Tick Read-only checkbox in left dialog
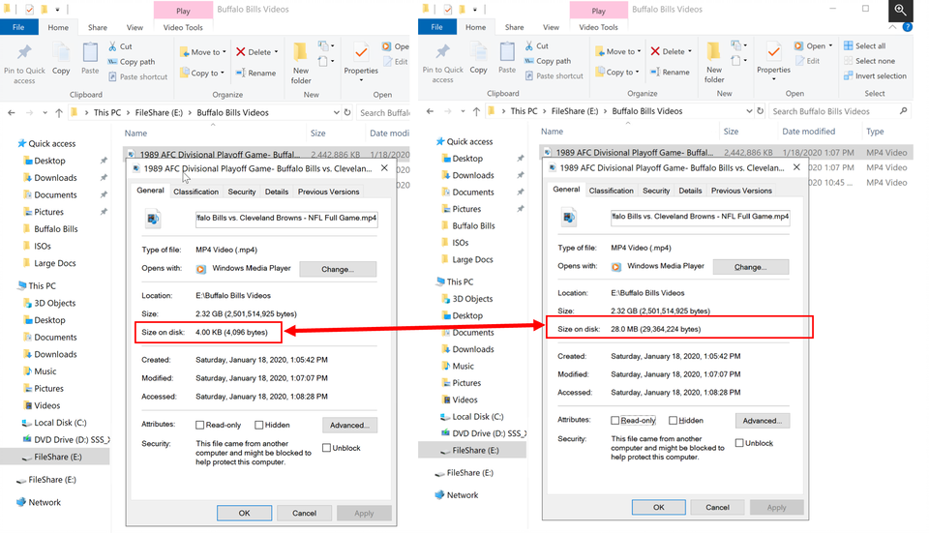 pyautogui.click(x=200, y=426)
